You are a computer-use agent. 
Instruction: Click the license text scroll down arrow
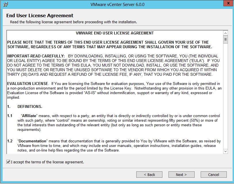click(225, 151)
